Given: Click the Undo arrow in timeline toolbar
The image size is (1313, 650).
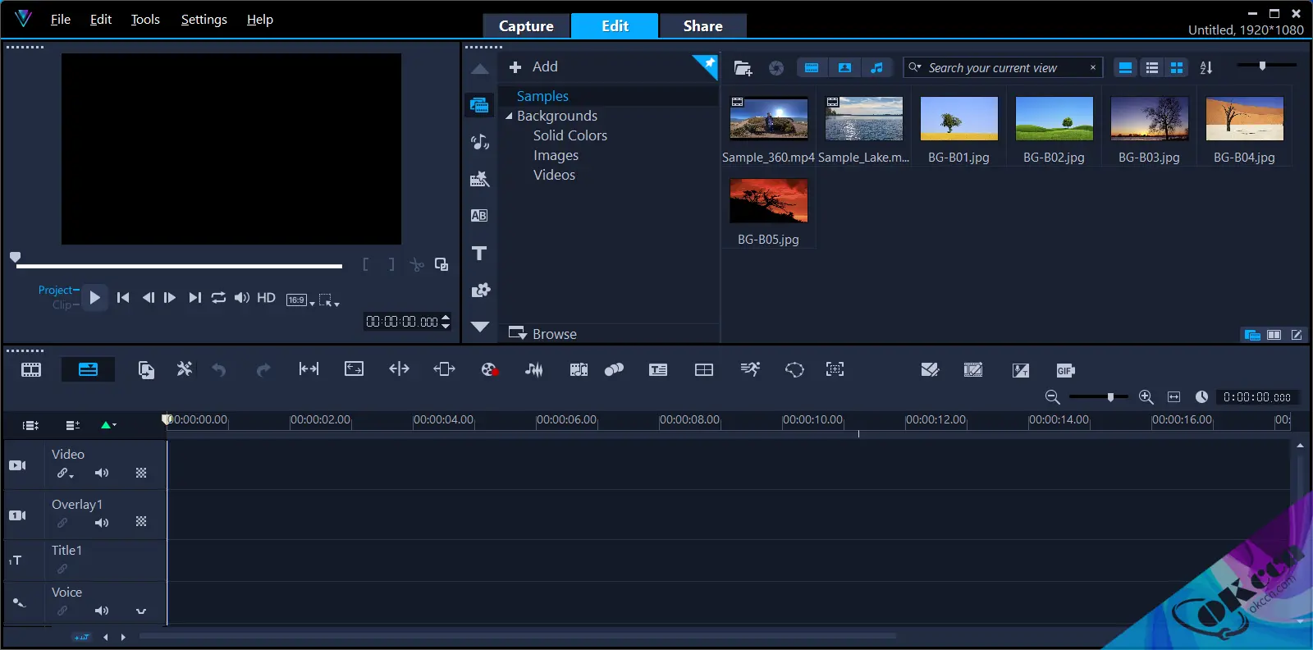Looking at the screenshot, I should [x=218, y=370].
